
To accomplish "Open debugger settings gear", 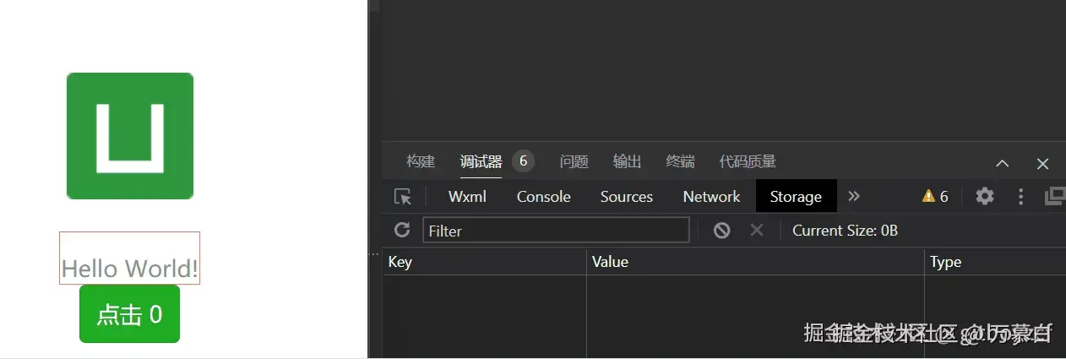I will coord(985,197).
